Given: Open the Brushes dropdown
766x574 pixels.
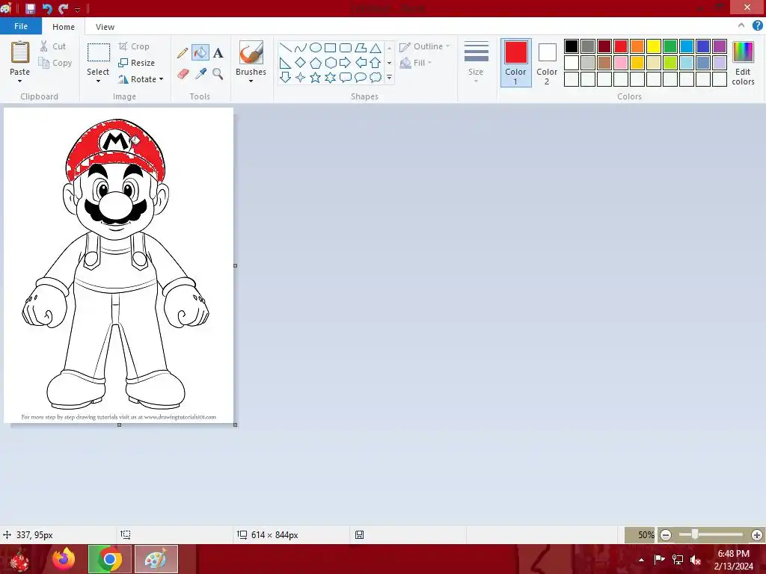Looking at the screenshot, I should click(x=251, y=79).
